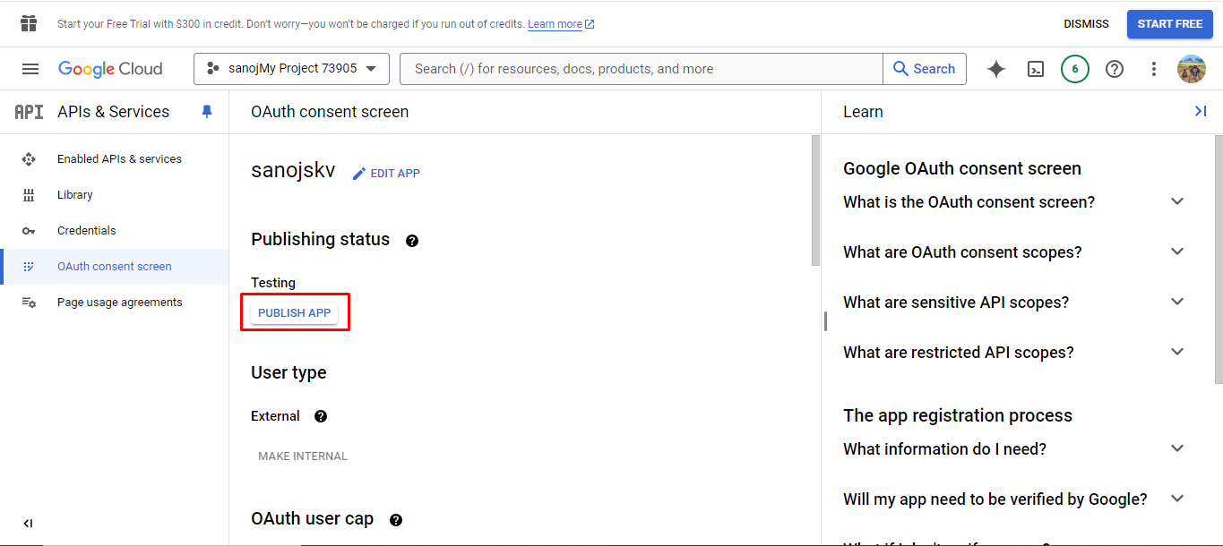Image resolution: width=1223 pixels, height=546 pixels.
Task: Activate Cloud Shell terminal icon
Action: point(1036,69)
